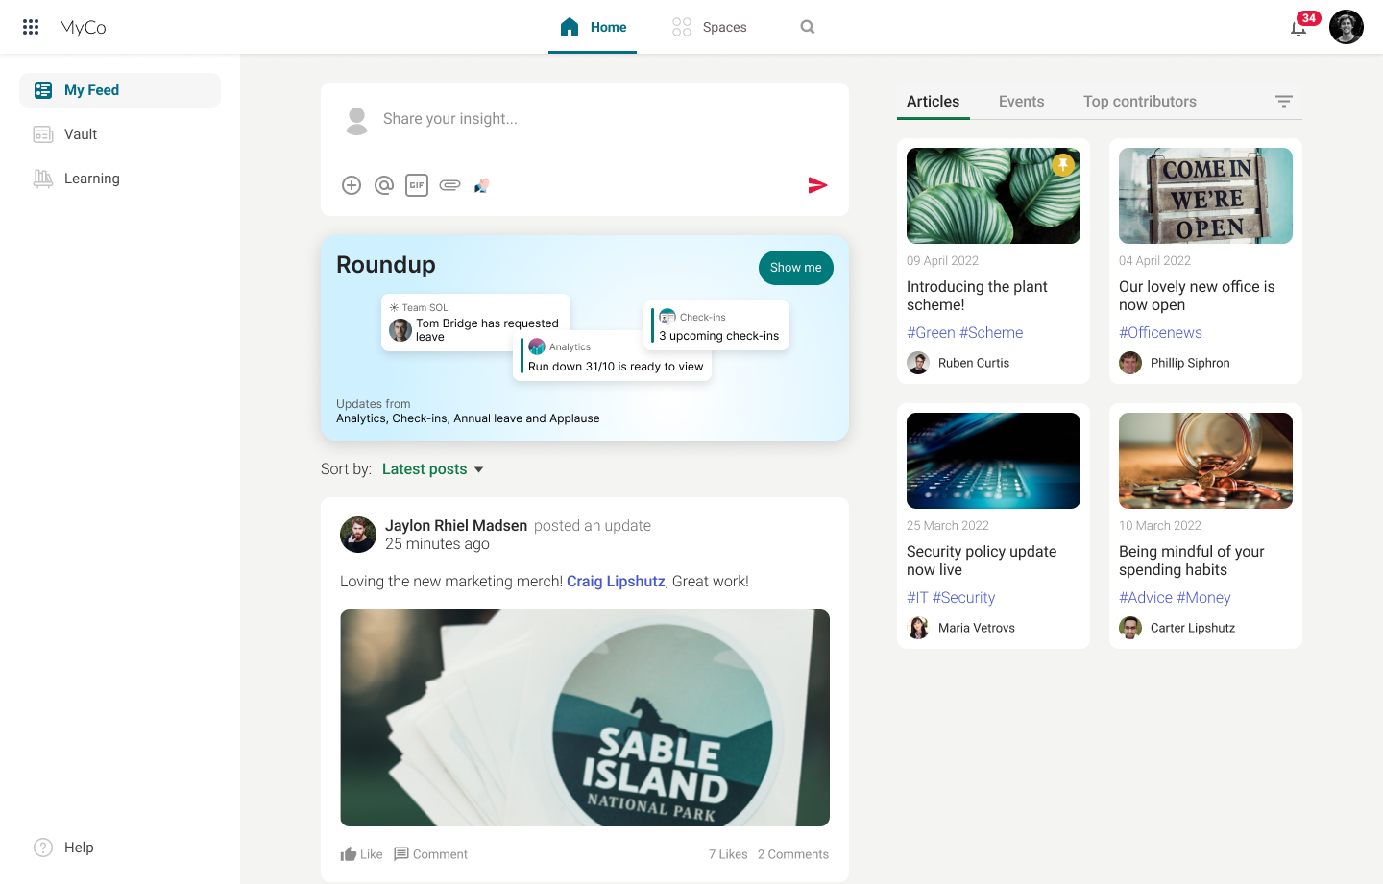
Task: Open the @ mention picker in the composer
Action: 384,185
